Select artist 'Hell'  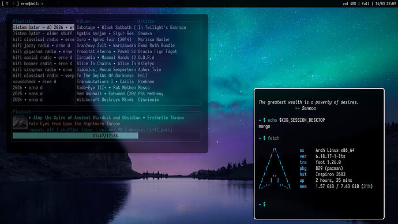pos(142,76)
